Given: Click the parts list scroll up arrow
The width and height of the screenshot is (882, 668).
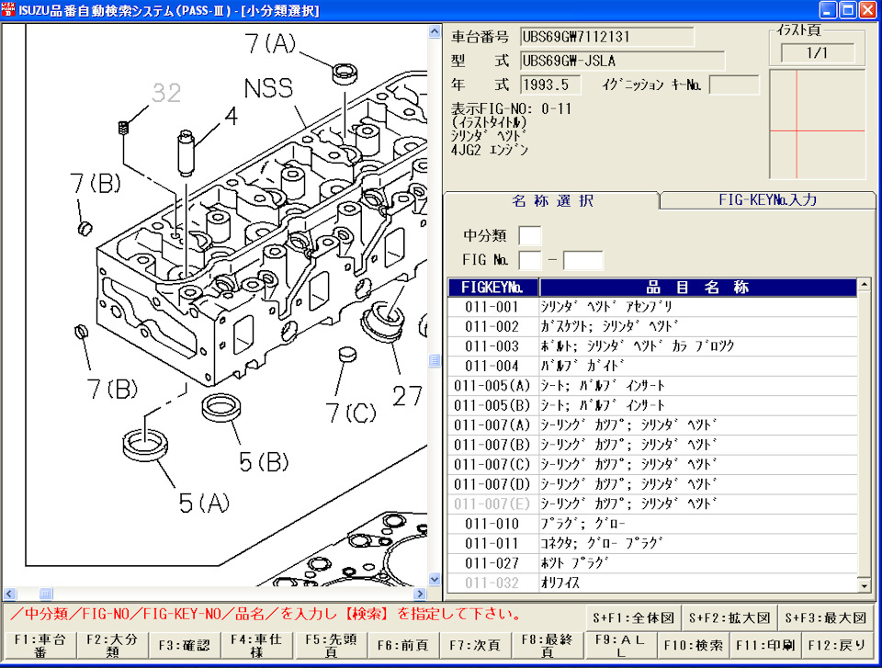Looking at the screenshot, I should 865,285.
